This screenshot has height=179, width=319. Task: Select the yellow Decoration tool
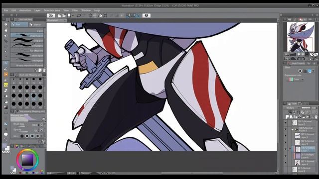coord(5,85)
